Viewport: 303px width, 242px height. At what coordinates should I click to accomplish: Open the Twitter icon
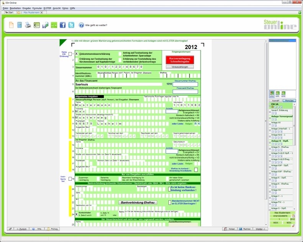[71, 25]
